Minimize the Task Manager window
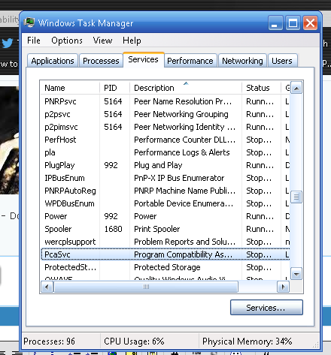The height and width of the screenshot is (355, 331). (275, 23)
